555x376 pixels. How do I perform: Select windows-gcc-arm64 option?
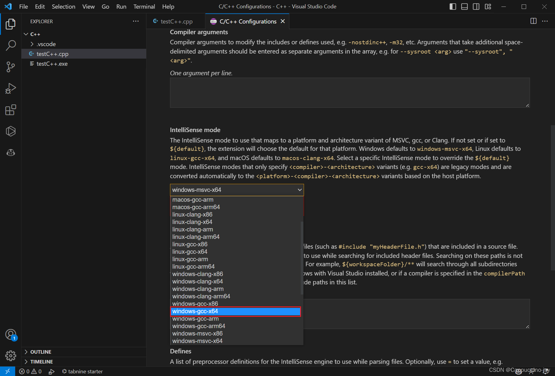coord(236,326)
